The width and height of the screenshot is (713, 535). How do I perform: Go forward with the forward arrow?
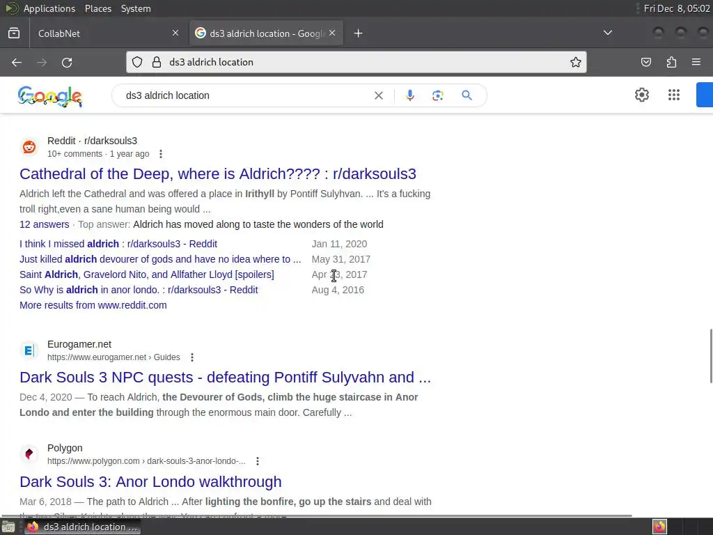click(42, 62)
